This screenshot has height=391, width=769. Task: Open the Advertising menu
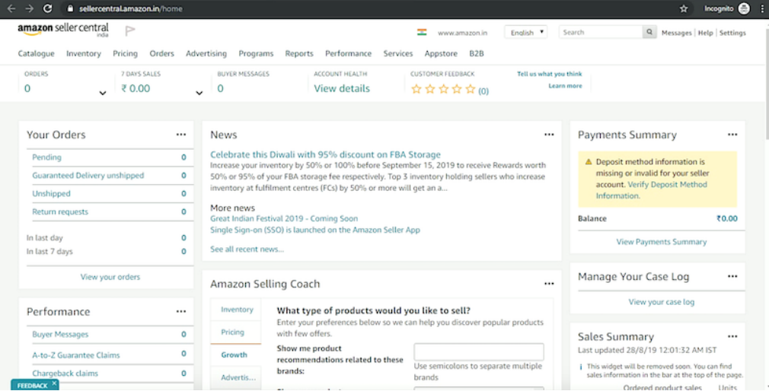click(x=206, y=53)
